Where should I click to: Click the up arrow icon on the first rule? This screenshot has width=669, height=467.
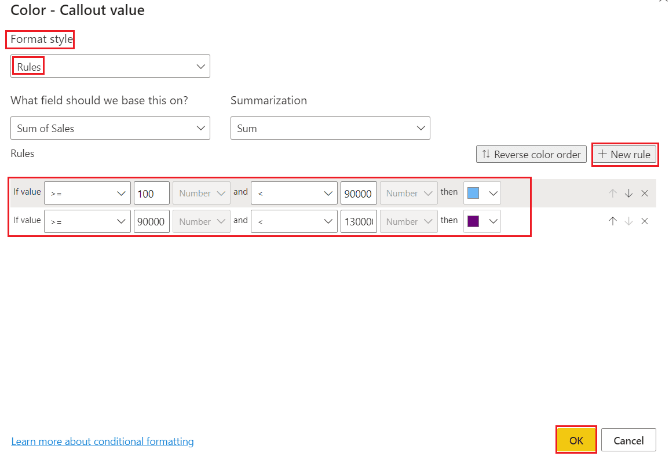pos(613,192)
